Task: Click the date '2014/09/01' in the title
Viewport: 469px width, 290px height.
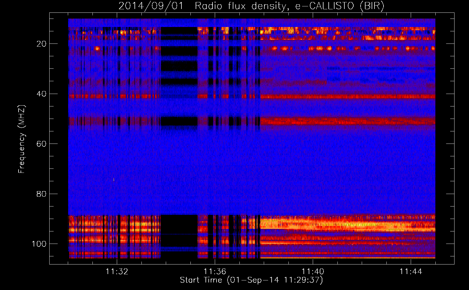Action: click(x=151, y=6)
